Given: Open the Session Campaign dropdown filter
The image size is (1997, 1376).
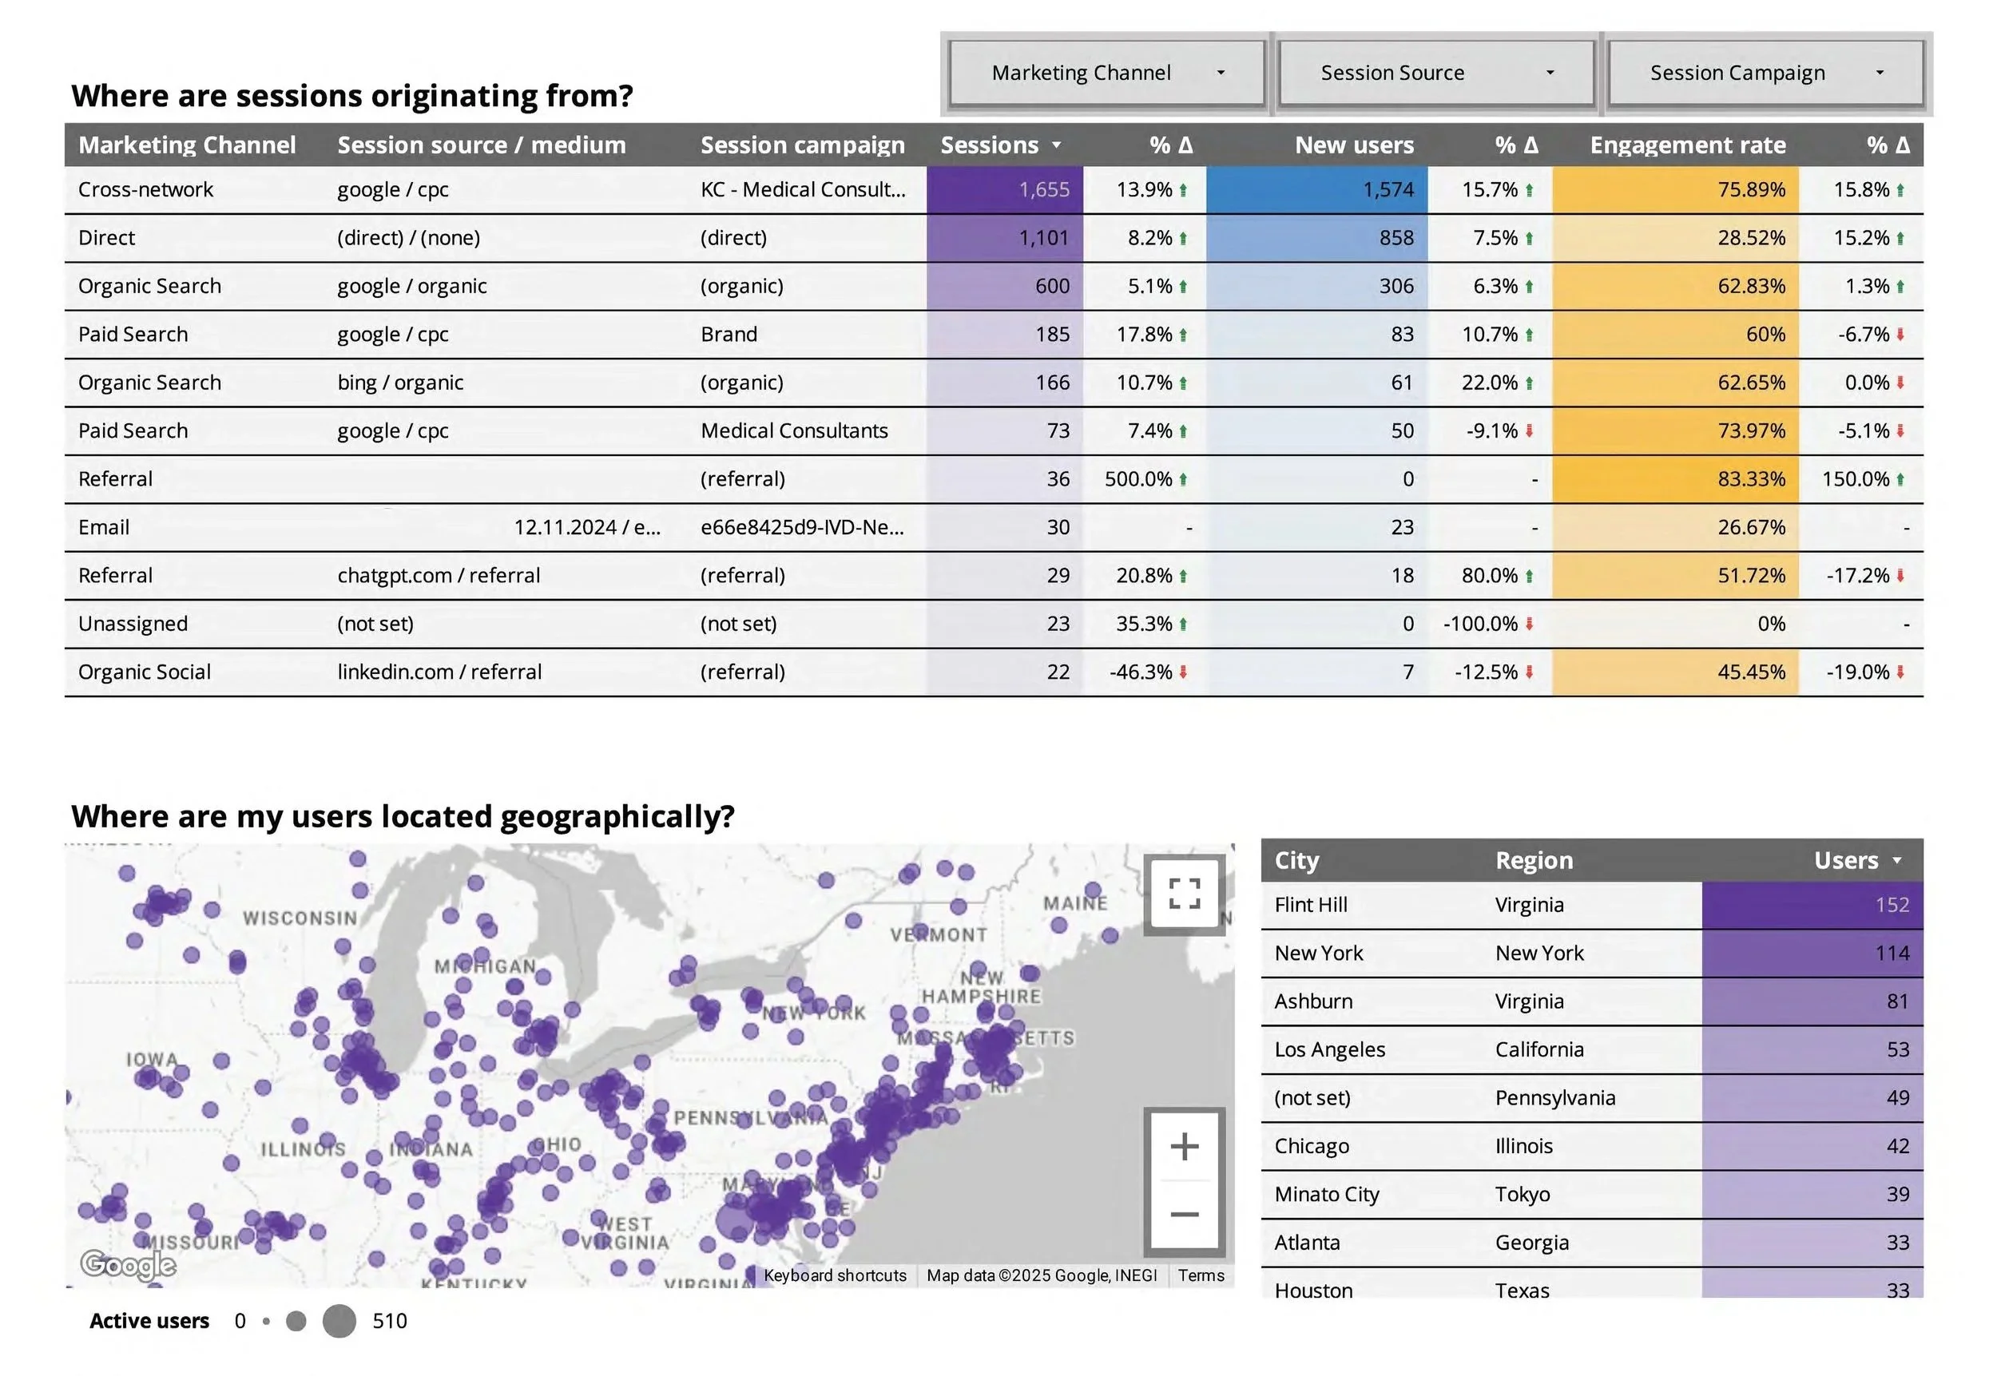Looking at the screenshot, I should pos(1765,73).
